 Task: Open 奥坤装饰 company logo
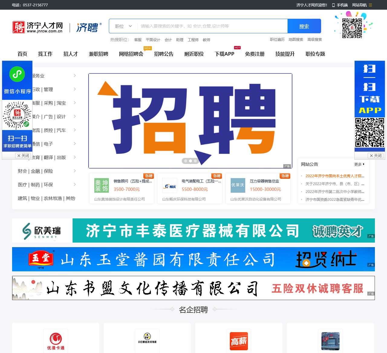[102, 185]
